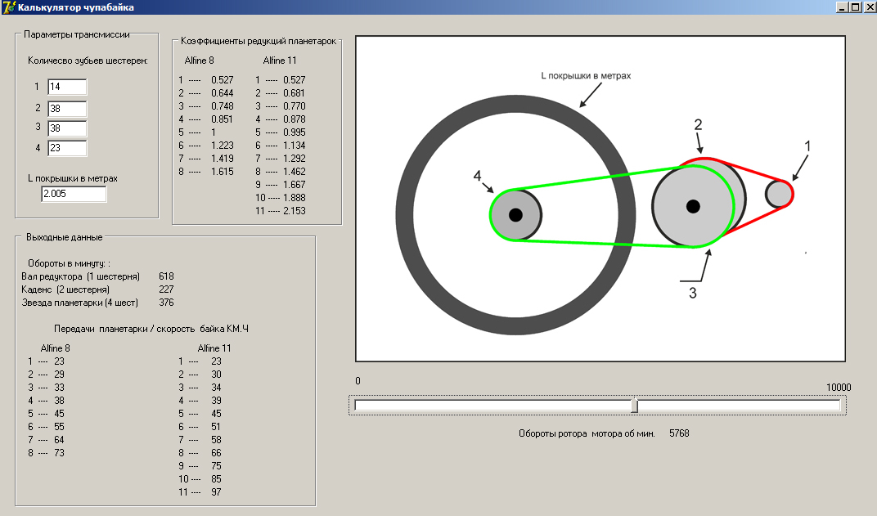Click the sprocket 4 field showing 23
The width and height of the screenshot is (877, 516).
point(66,149)
